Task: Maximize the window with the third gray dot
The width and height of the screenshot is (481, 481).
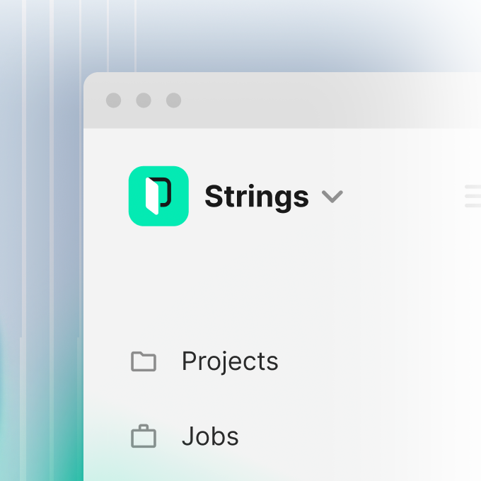Action: [173, 100]
